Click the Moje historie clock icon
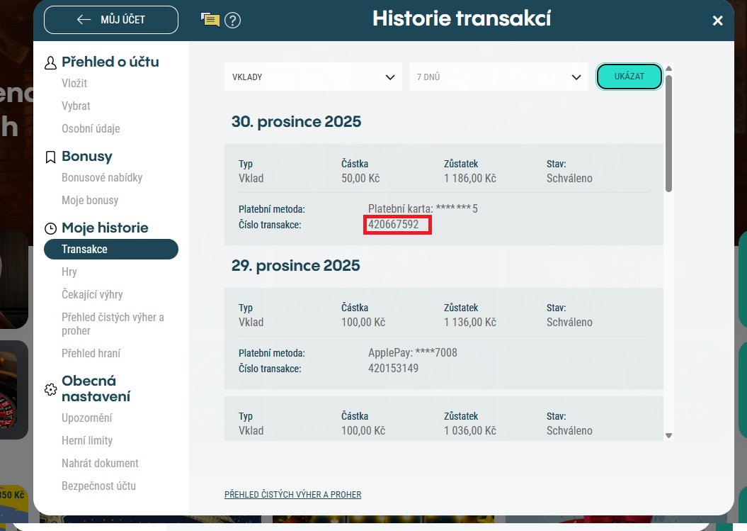Viewport: 747px width, 531px height. coord(50,228)
